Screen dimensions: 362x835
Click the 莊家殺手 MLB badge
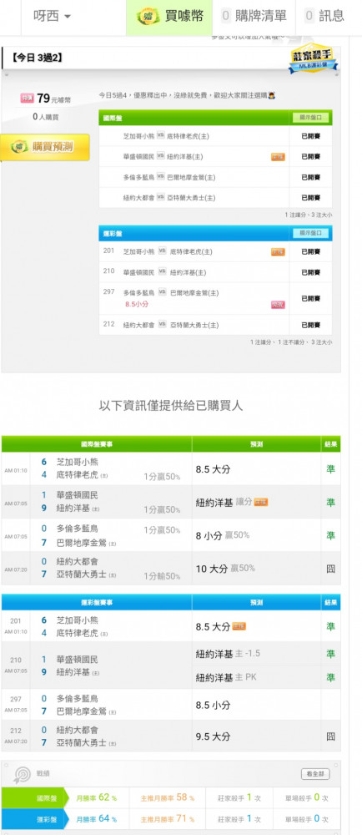coord(313,58)
